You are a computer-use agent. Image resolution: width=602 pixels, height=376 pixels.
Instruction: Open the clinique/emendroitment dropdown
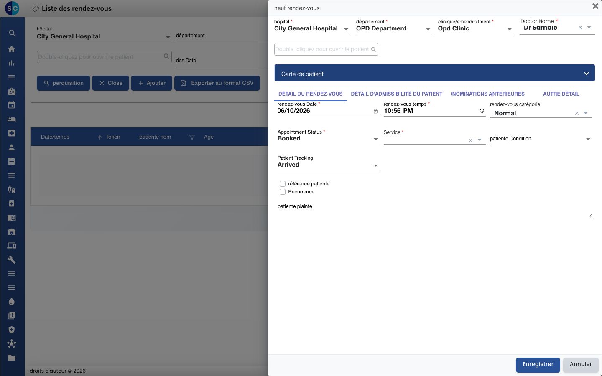pyautogui.click(x=476, y=28)
